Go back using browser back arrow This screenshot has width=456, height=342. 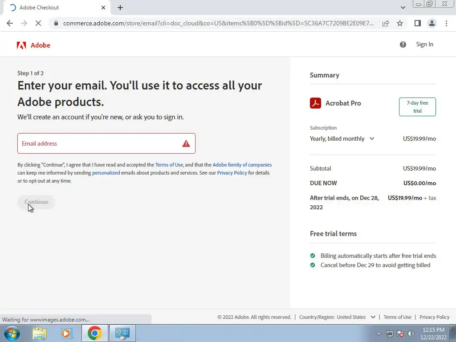point(10,23)
